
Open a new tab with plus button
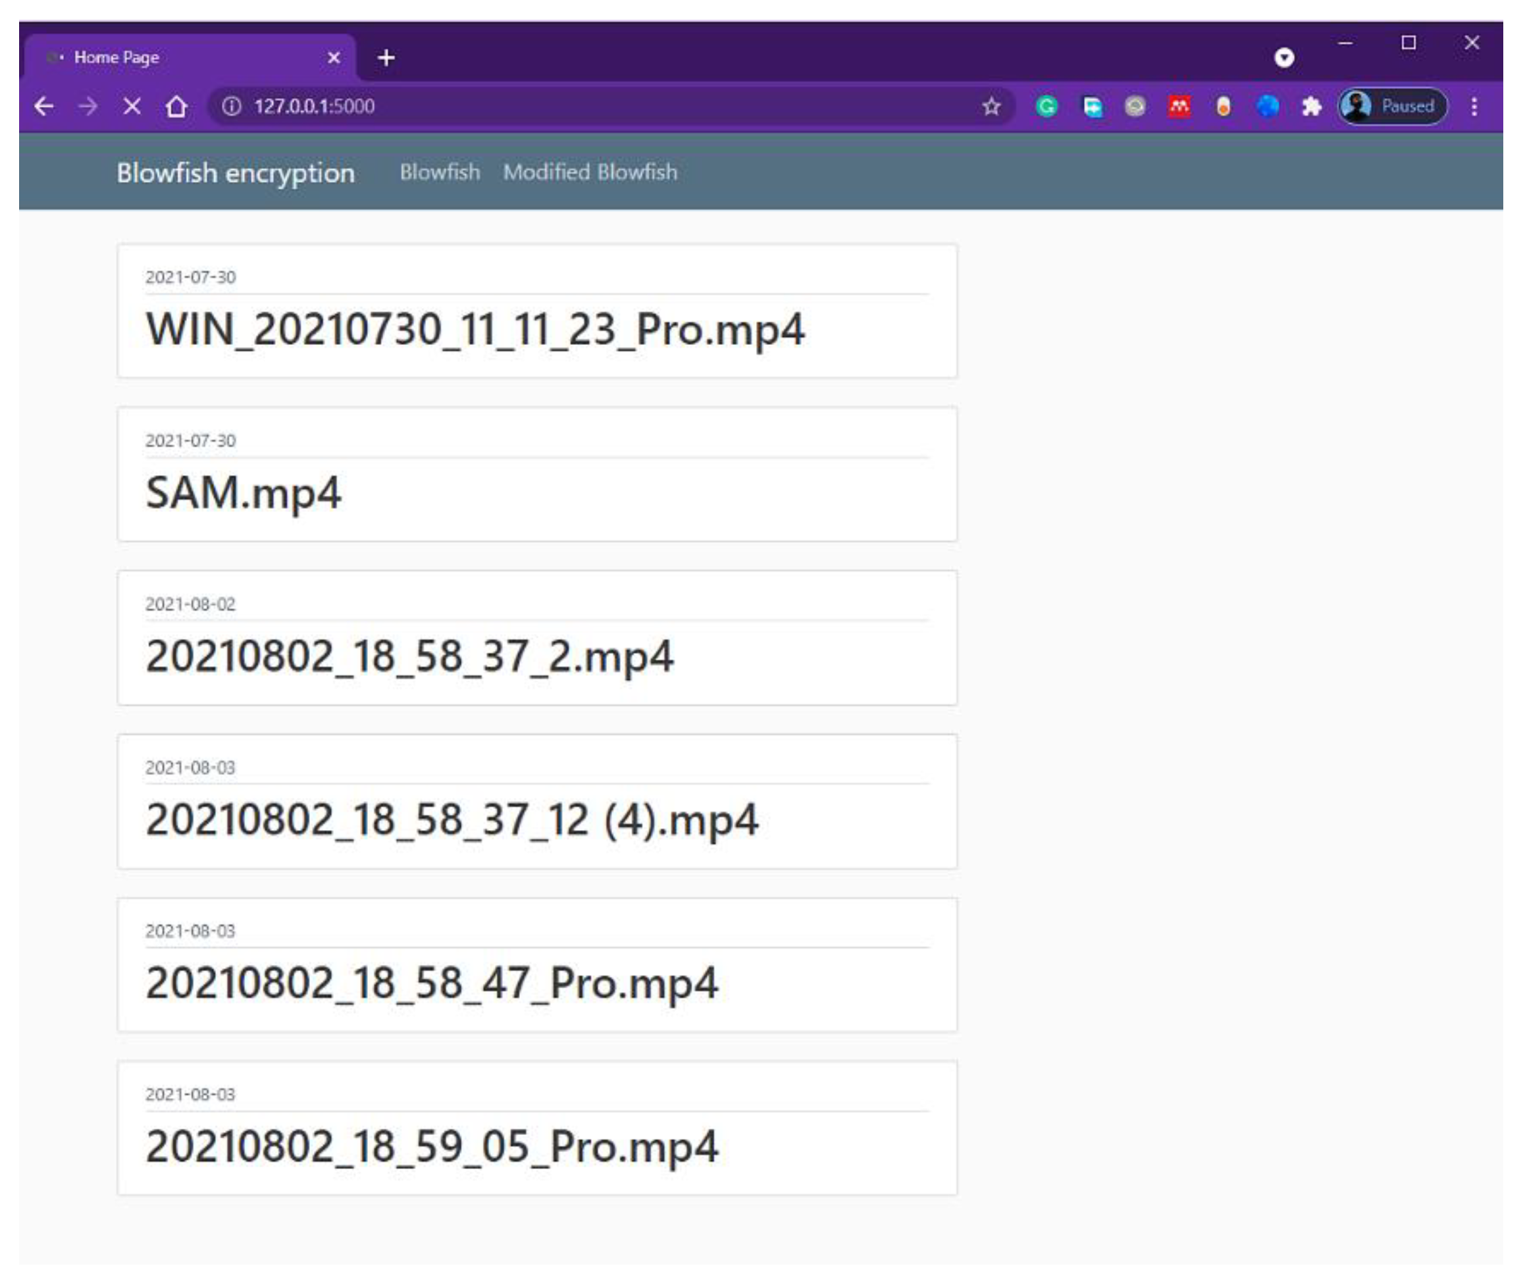click(386, 57)
